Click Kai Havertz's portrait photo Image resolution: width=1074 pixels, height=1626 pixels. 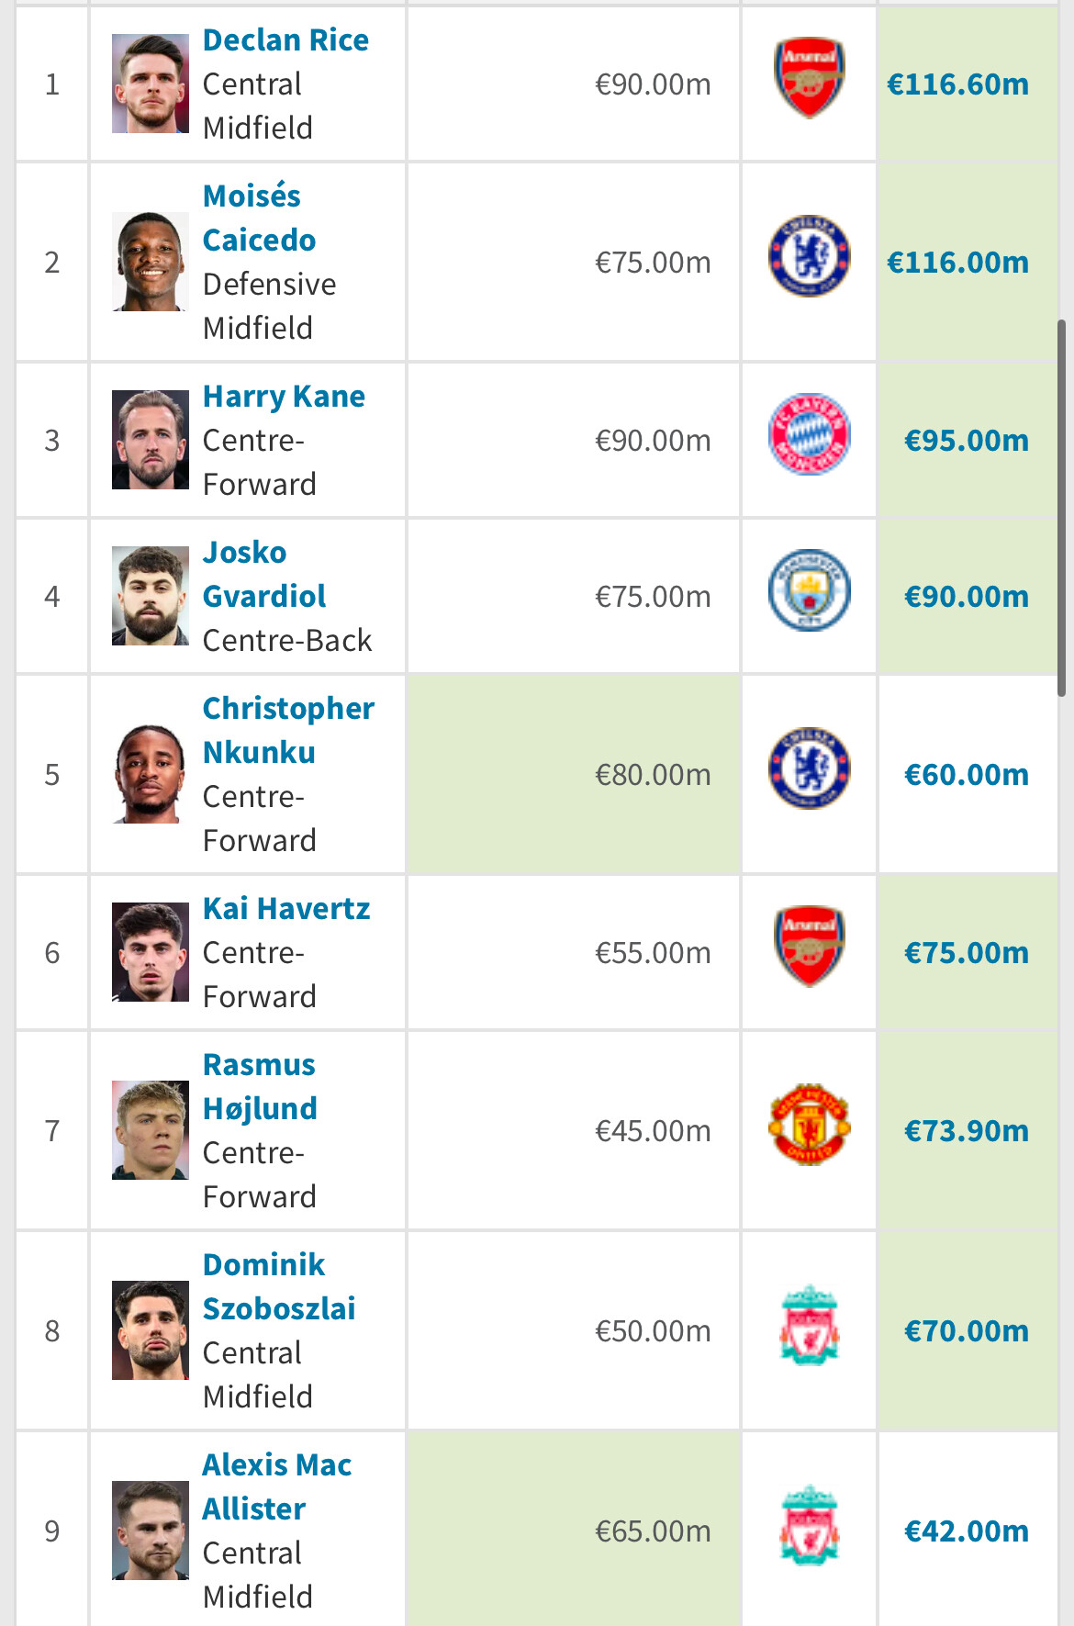151,952
